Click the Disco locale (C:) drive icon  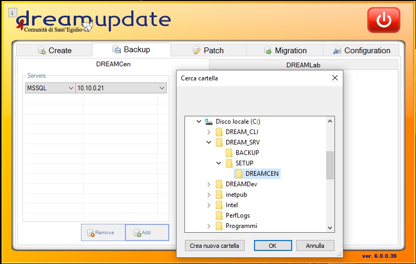point(209,122)
